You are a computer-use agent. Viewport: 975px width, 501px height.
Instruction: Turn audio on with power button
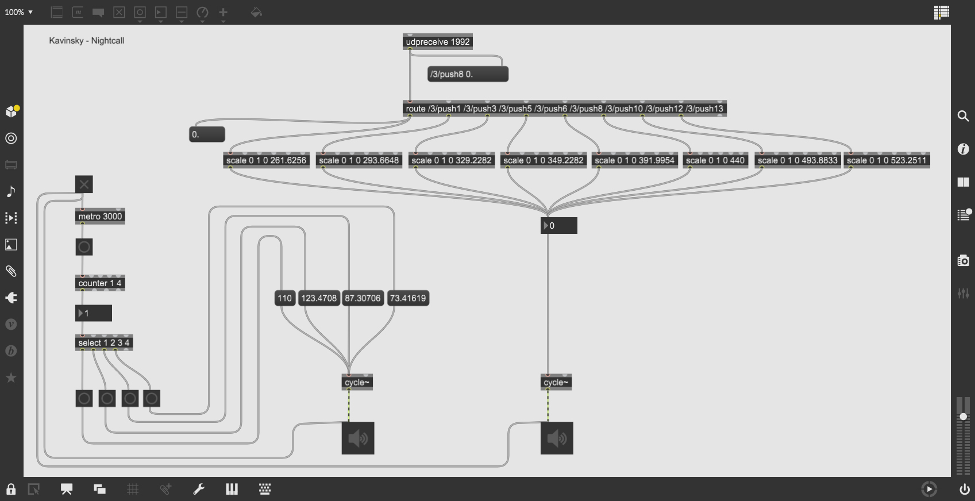click(x=964, y=489)
